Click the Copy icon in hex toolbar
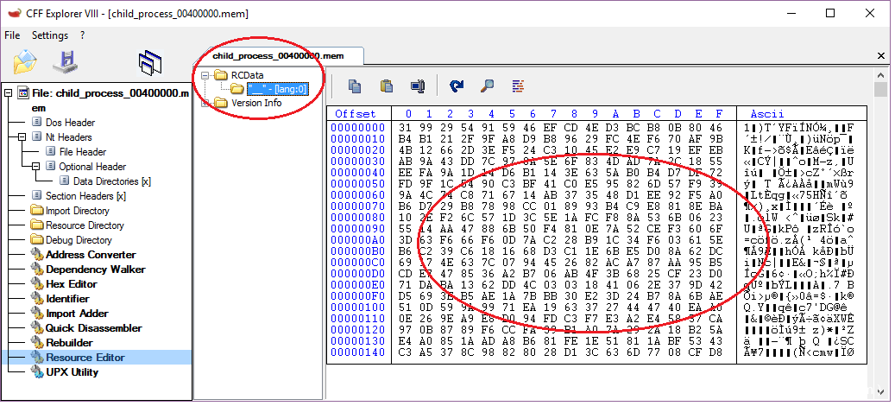 coord(355,86)
